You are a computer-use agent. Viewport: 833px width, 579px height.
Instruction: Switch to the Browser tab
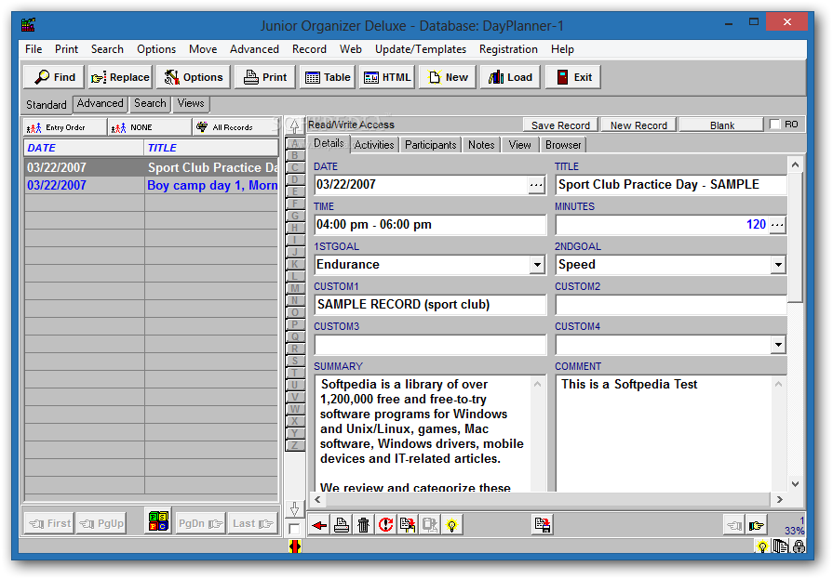point(563,145)
